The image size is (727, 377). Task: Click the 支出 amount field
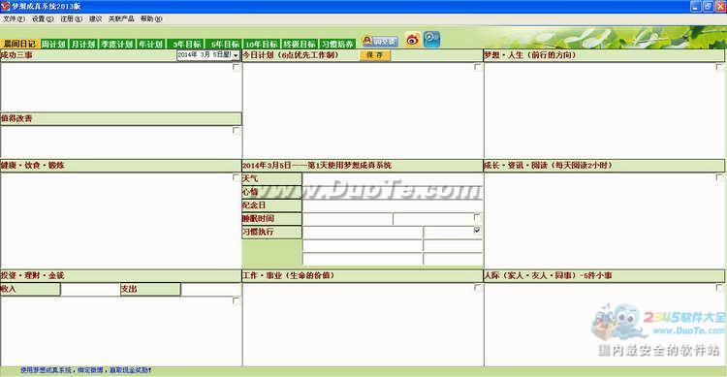pos(211,290)
